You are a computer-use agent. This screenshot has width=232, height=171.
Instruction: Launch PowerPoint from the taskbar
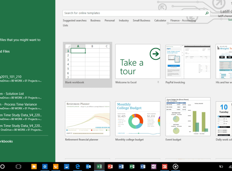[110, 167]
